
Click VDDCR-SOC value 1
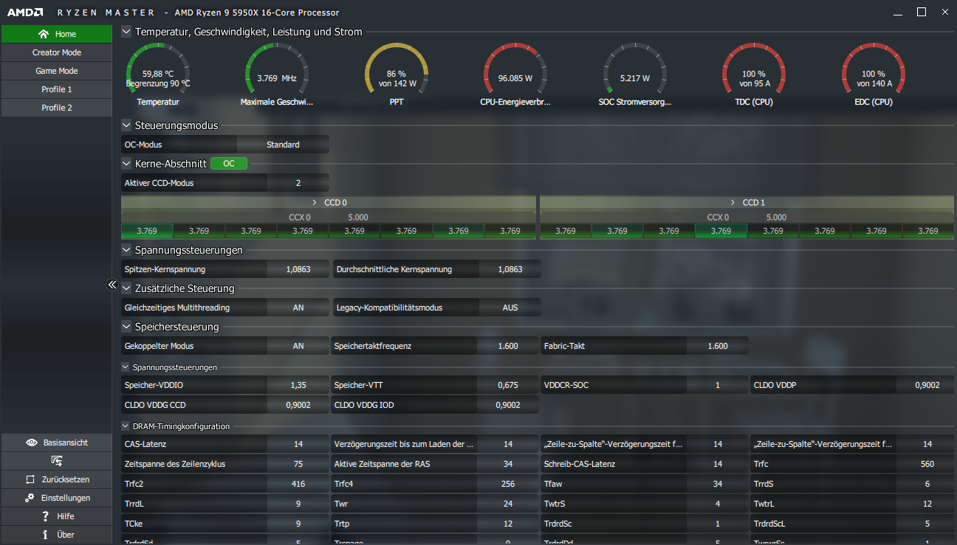tap(718, 385)
